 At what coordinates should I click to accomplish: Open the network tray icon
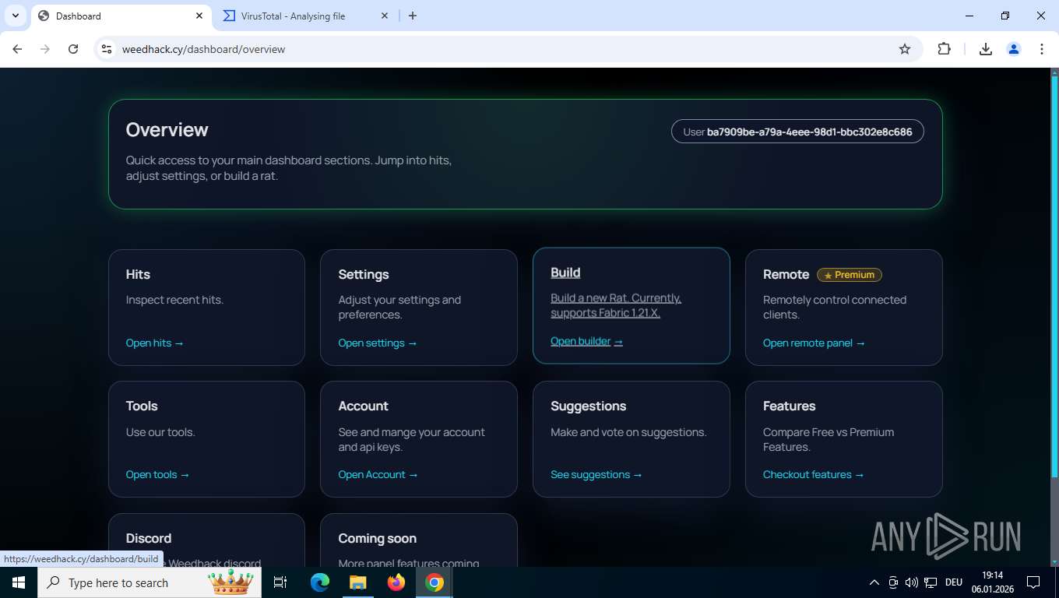931,582
